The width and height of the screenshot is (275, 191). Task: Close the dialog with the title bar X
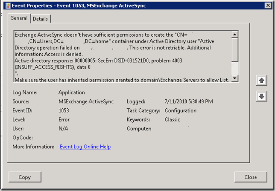pyautogui.click(x=266, y=6)
